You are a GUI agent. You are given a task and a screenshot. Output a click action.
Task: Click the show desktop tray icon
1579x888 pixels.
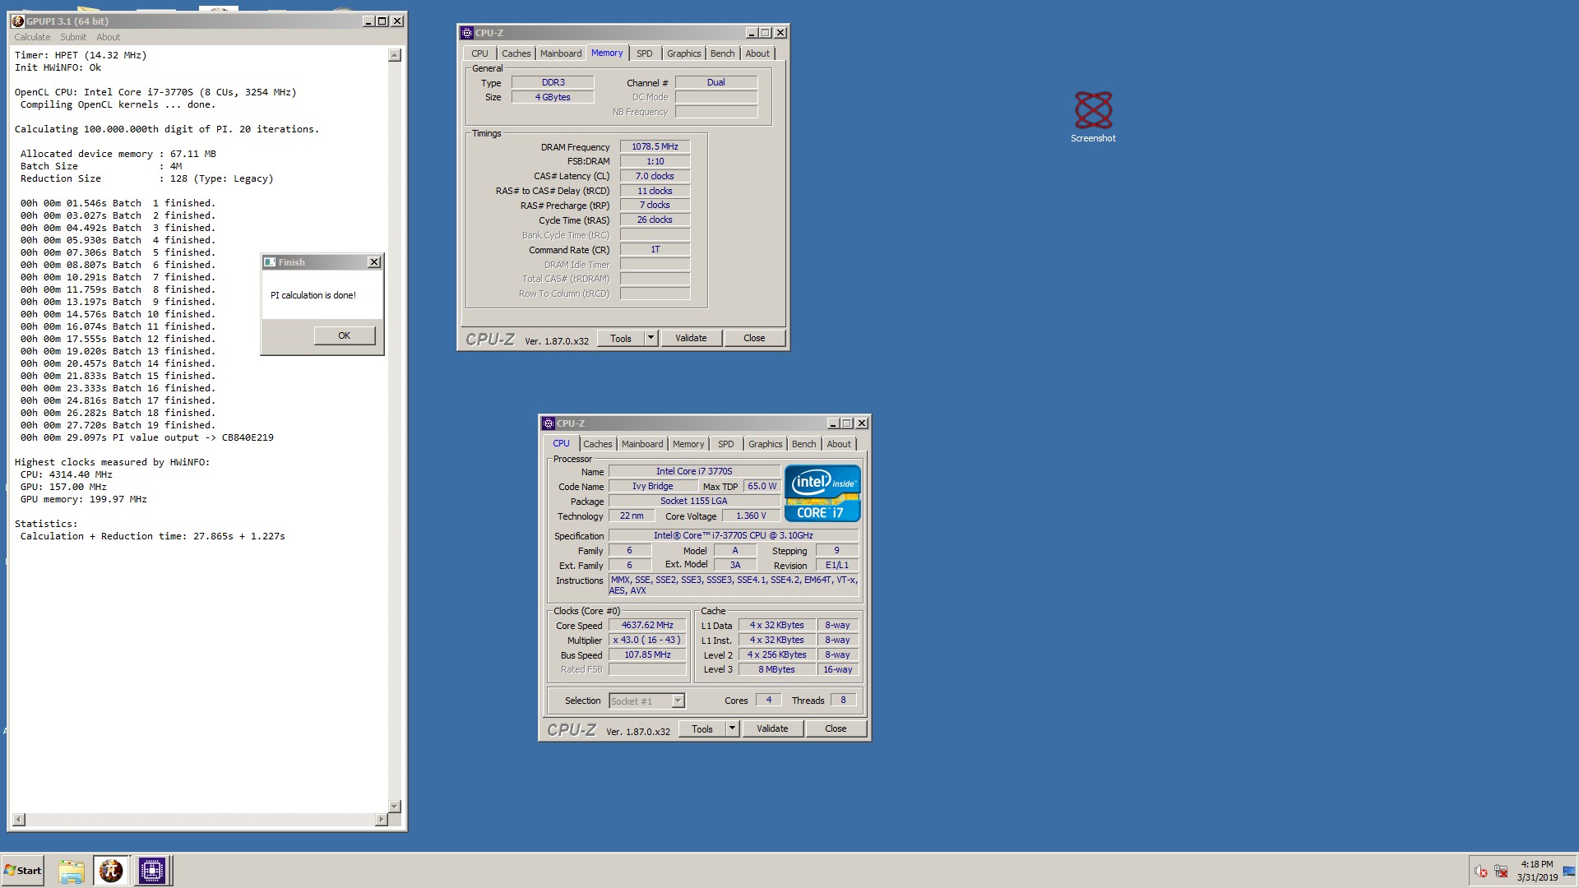(x=1569, y=872)
